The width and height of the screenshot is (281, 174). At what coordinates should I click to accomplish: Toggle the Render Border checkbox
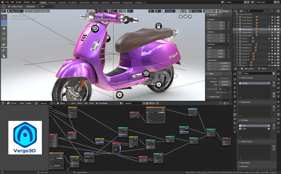tap(230, 92)
